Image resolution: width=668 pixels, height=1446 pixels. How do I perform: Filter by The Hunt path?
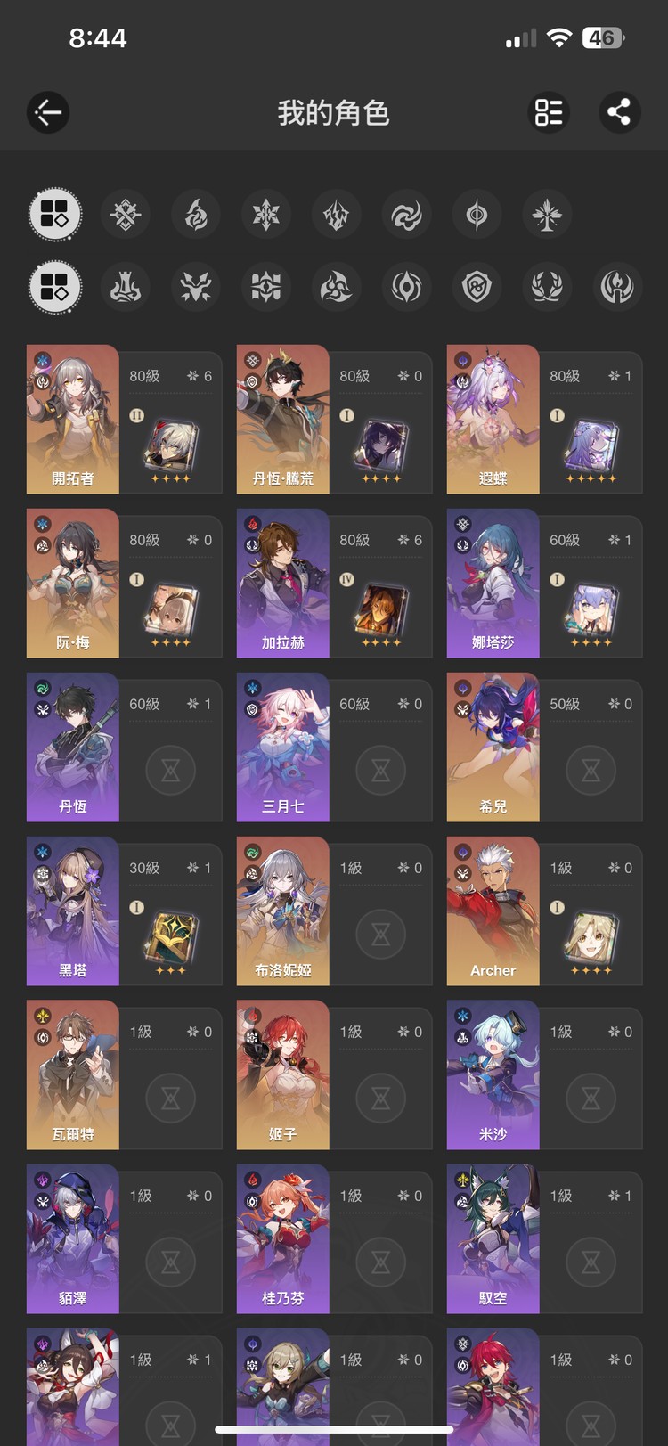click(196, 288)
